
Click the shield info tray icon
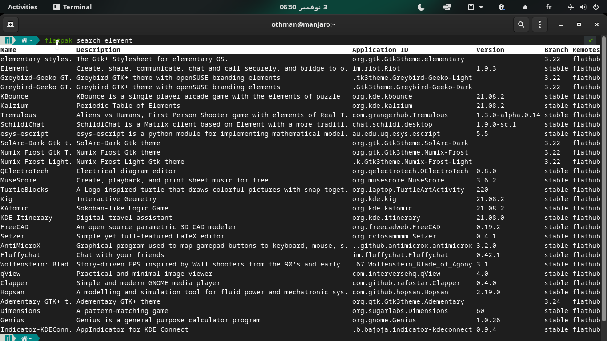coord(501,7)
